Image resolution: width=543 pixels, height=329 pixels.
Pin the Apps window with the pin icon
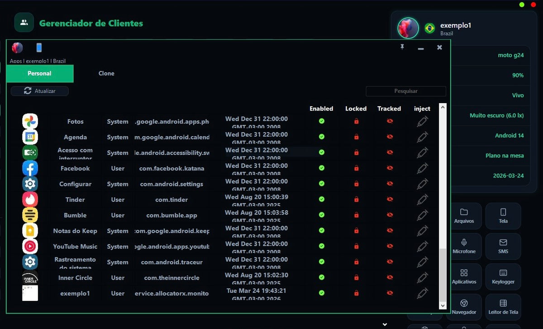[402, 47]
